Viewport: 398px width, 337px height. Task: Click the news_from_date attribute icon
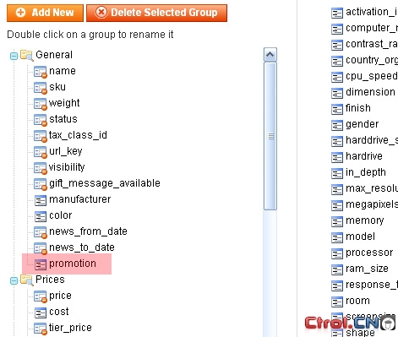point(41,232)
